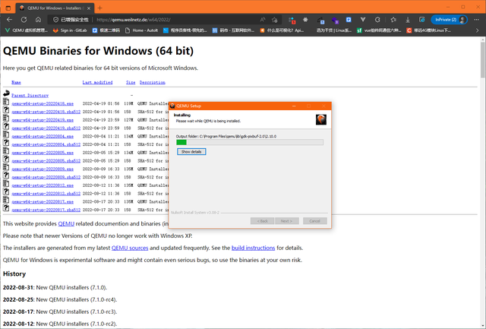This screenshot has height=329, width=486.
Task: Add this page to favorites star icon
Action: (x=275, y=20)
